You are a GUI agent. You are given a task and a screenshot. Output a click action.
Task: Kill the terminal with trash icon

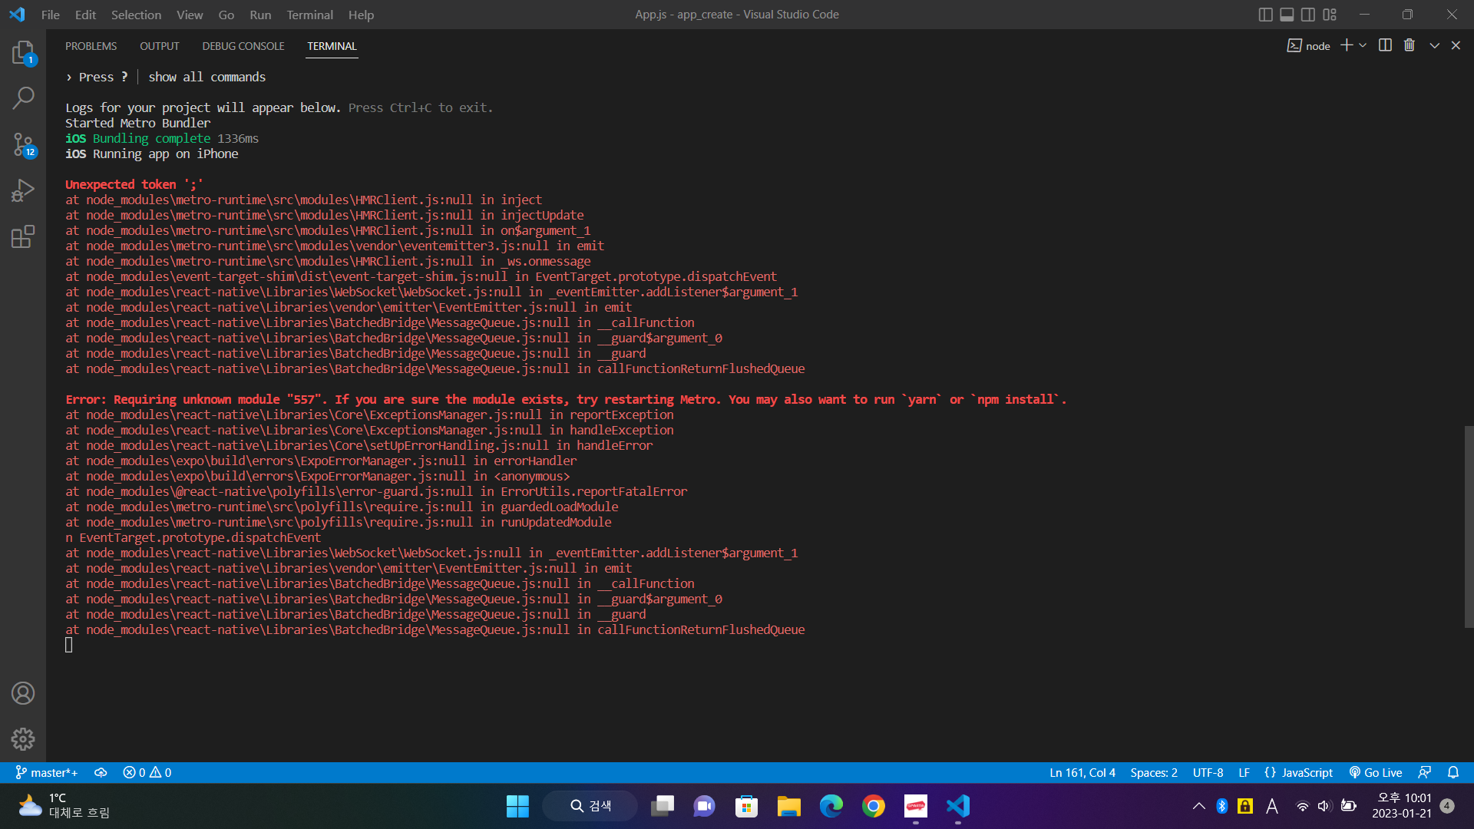(x=1410, y=45)
